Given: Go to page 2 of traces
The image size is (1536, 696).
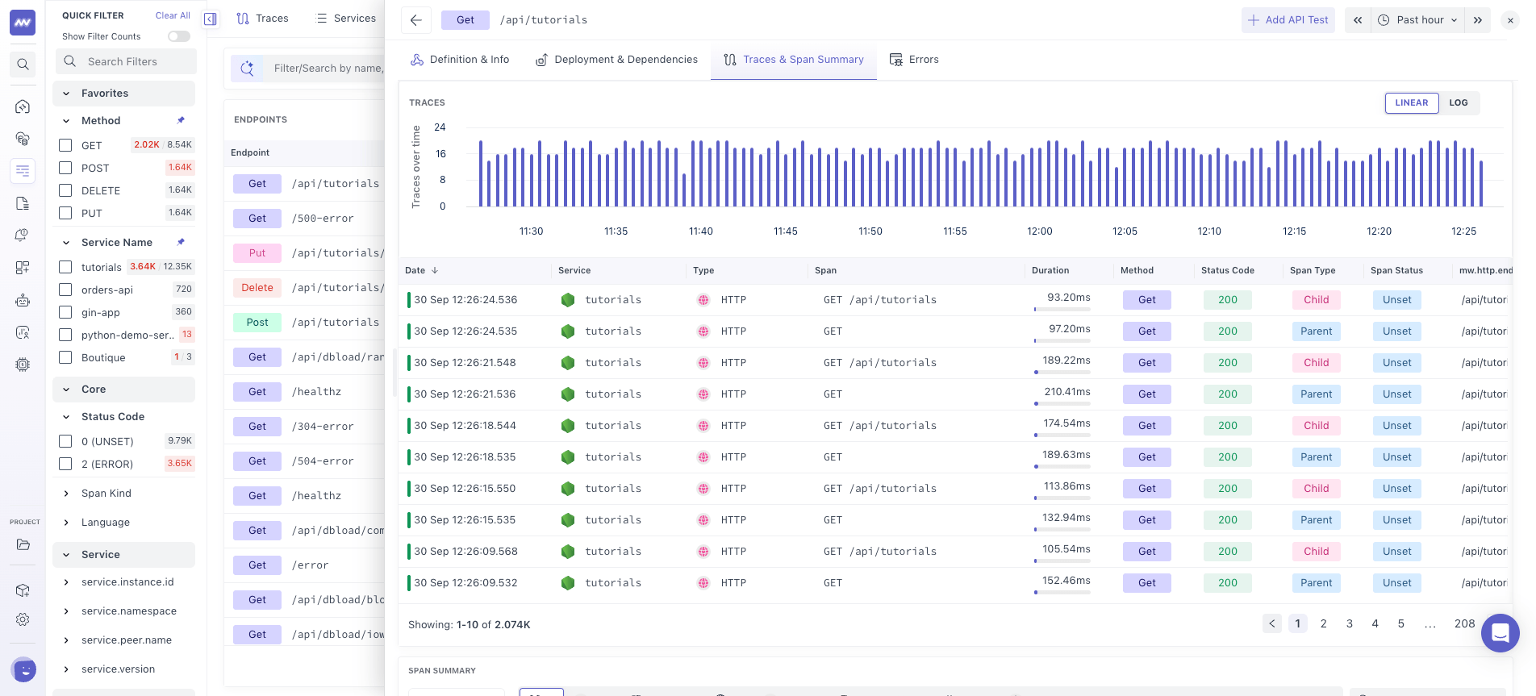Looking at the screenshot, I should pos(1323,623).
